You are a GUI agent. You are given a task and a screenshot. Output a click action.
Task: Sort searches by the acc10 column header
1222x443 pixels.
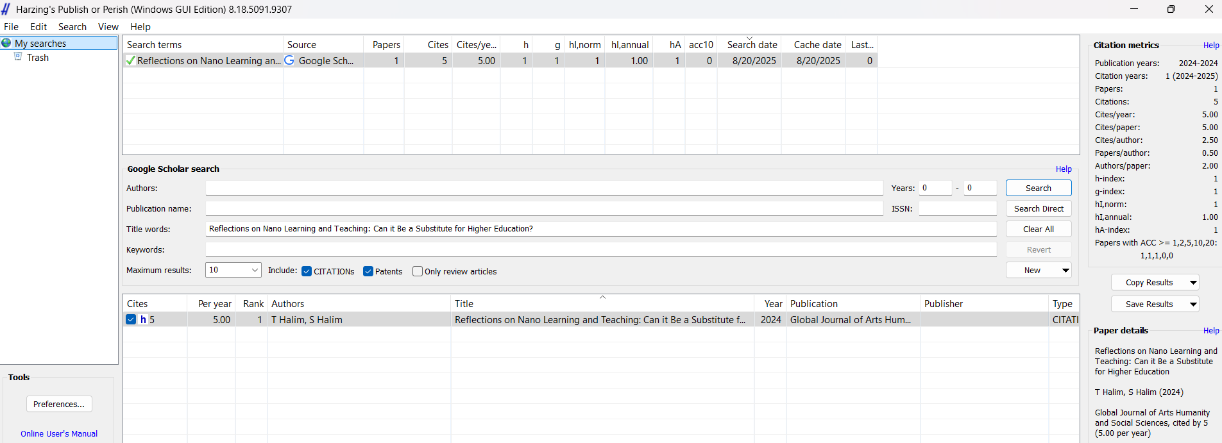pos(701,45)
